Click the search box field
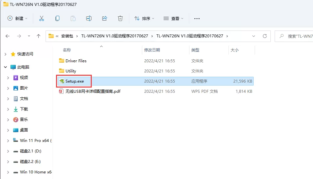The image size is (313, 179). pos(294,36)
